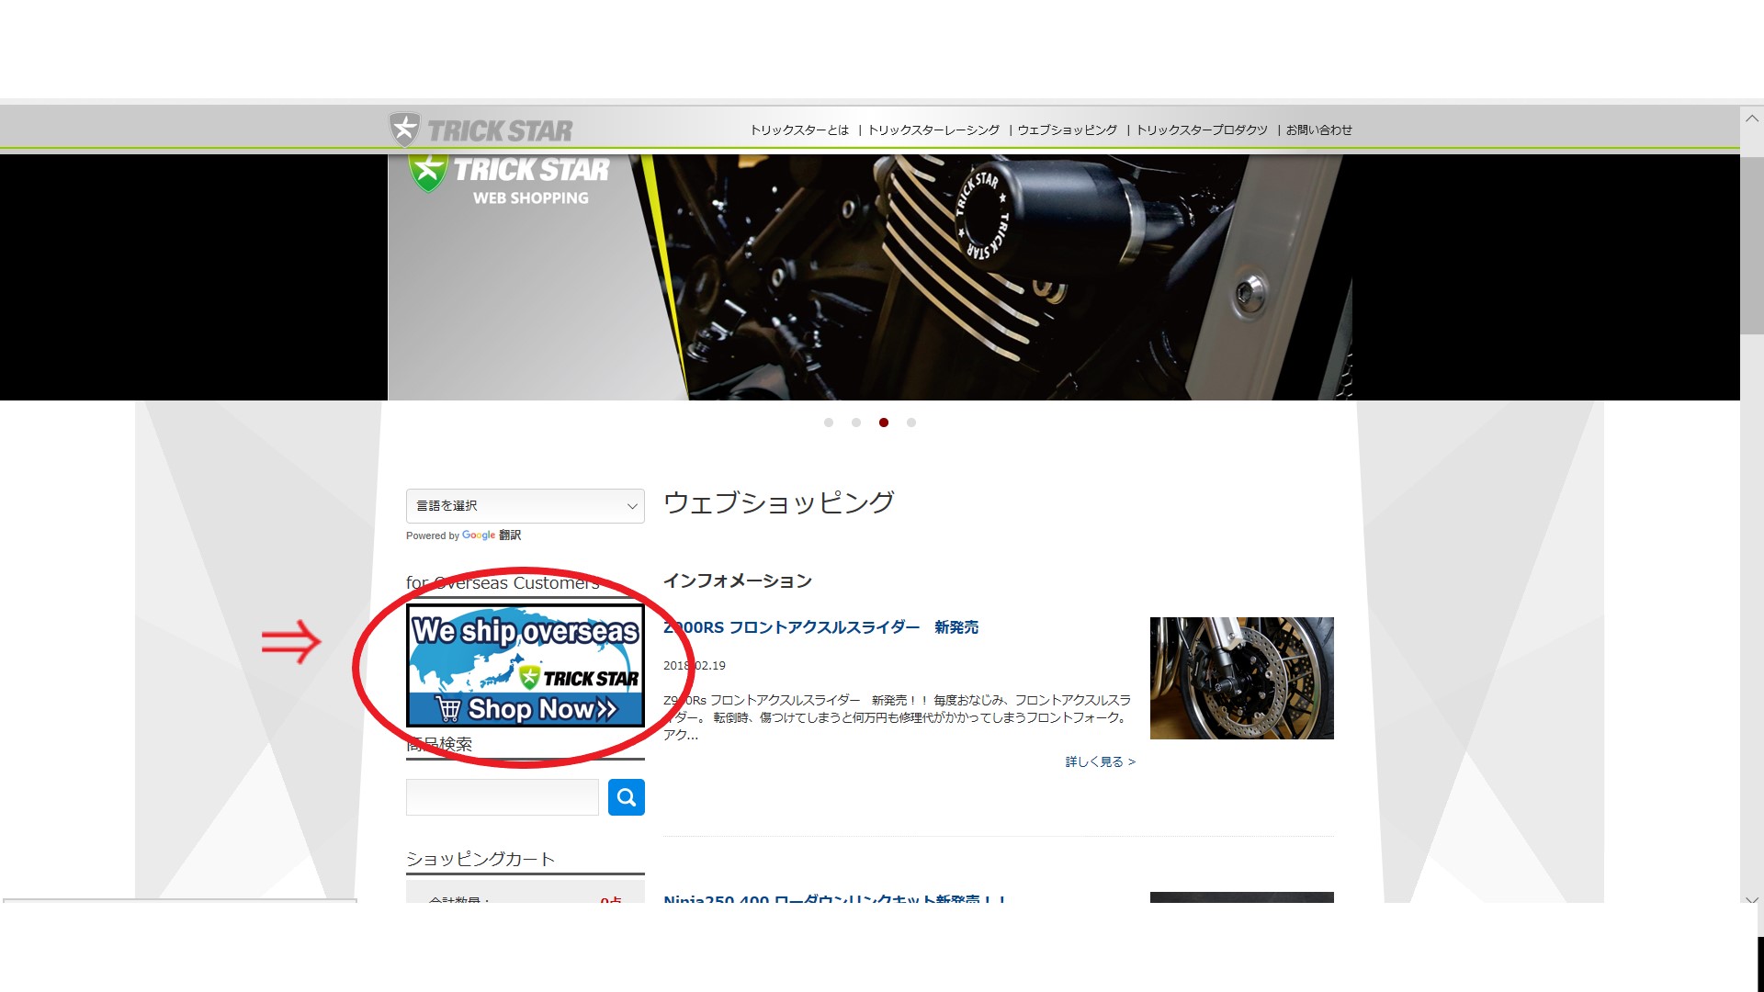
Task: Open トリックスターとは menu item
Action: click(x=799, y=130)
